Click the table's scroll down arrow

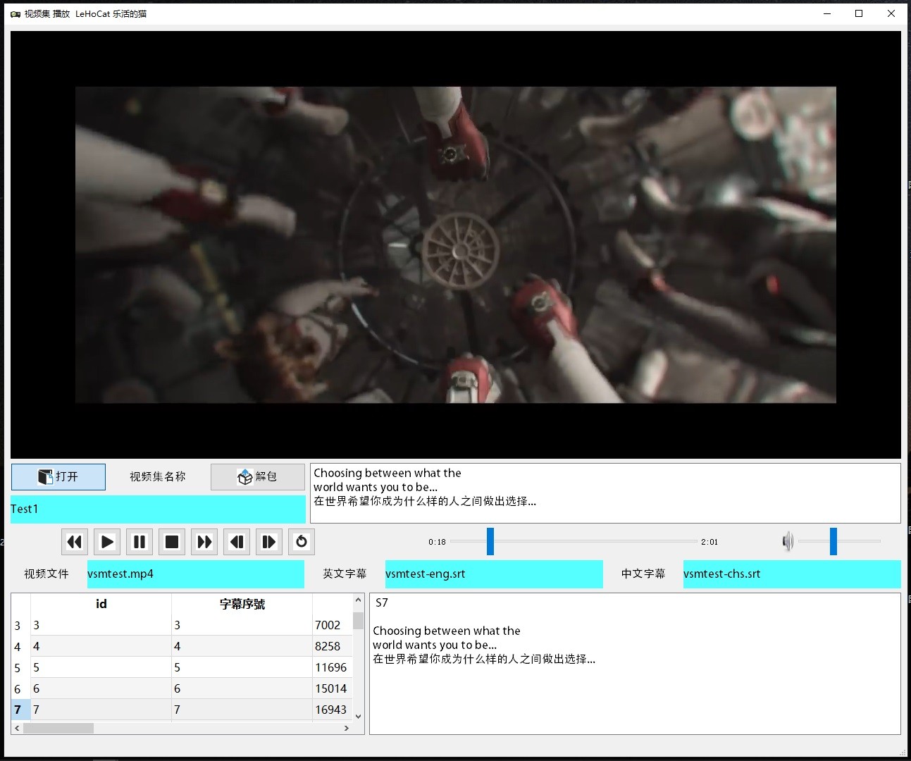point(358,716)
